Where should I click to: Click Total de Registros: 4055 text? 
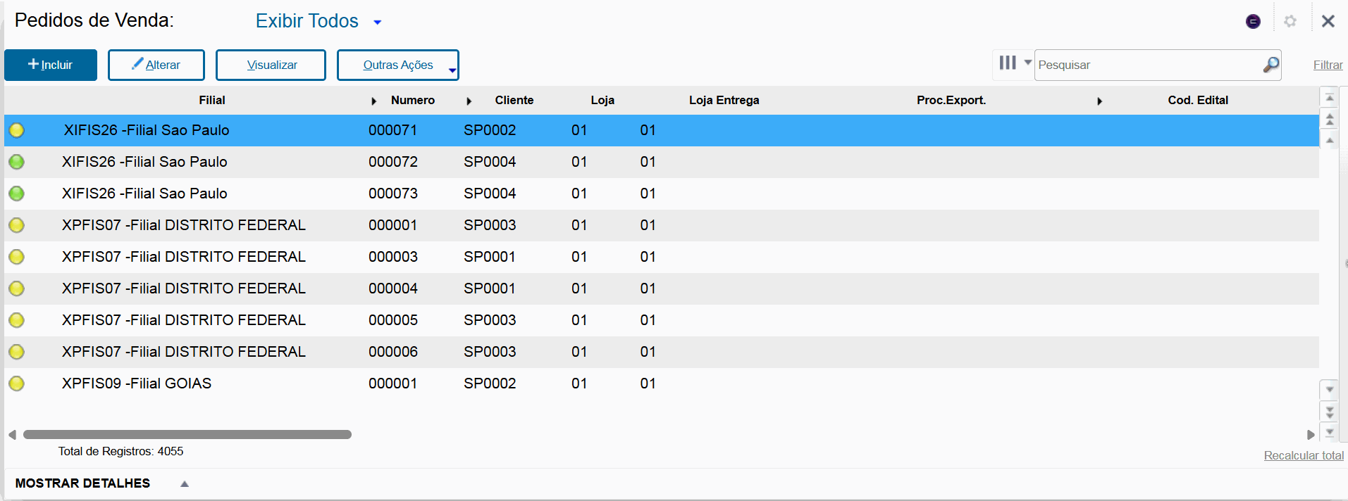120,451
